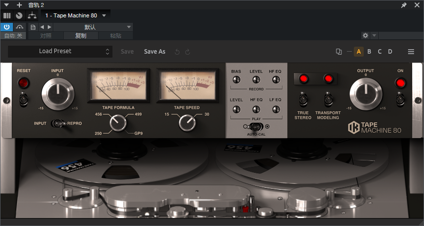
Task: Close the plugin window
Action: [417, 5]
